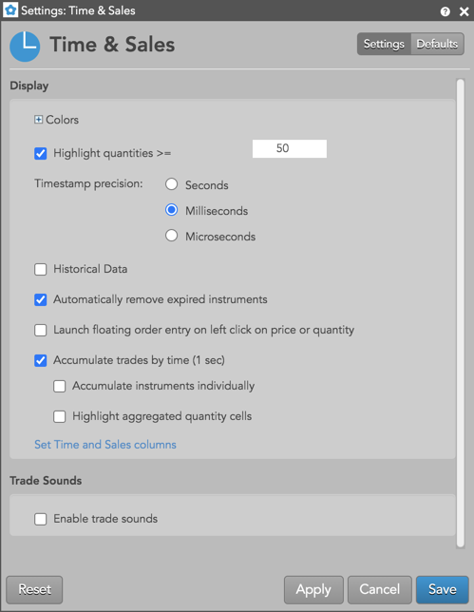Close the settings dialog with the X icon
This screenshot has height=612, width=474.
(464, 11)
